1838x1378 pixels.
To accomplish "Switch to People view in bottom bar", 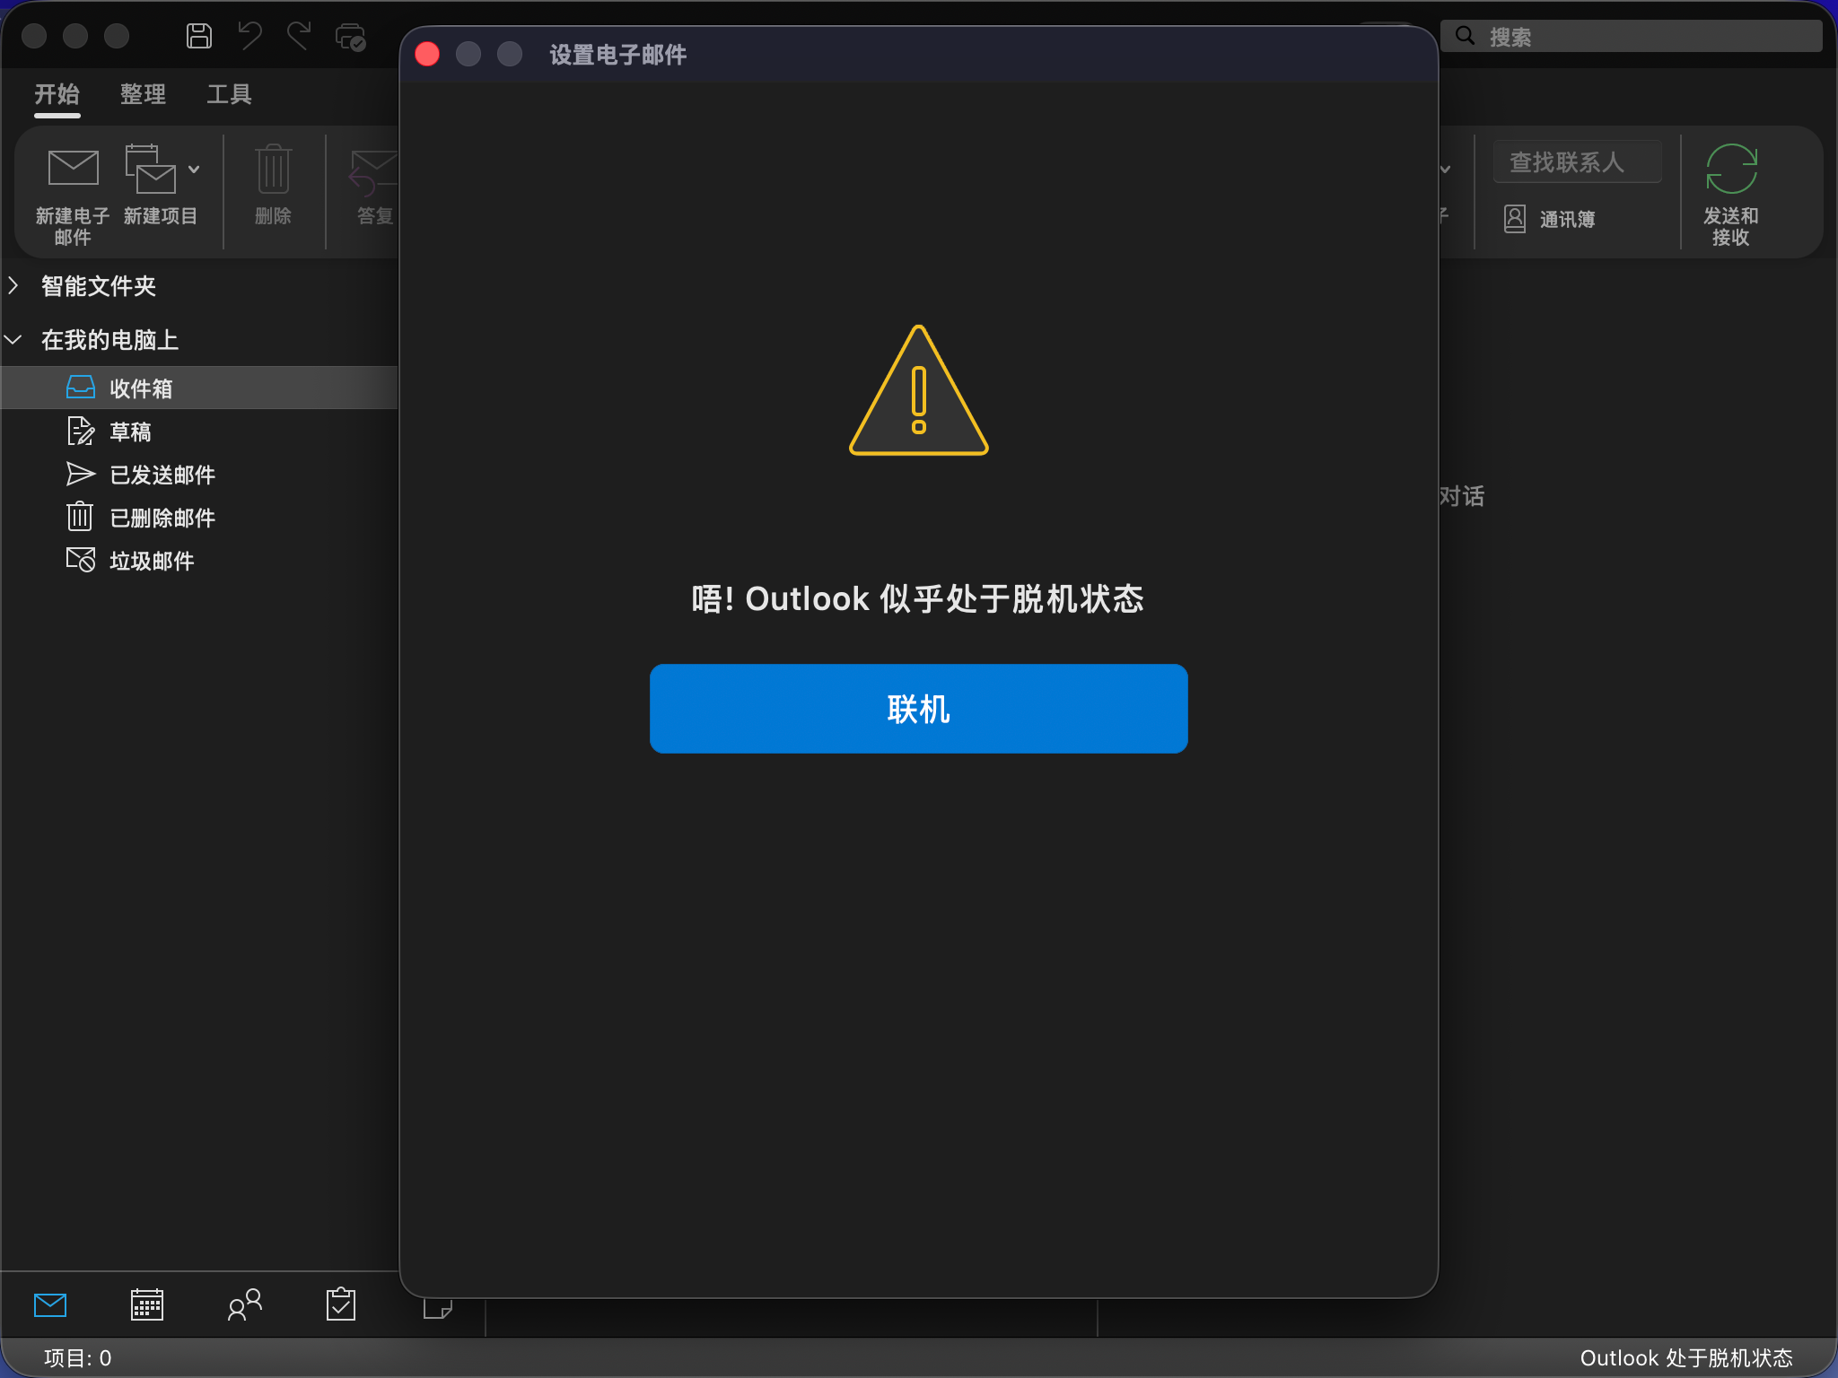I will point(244,1305).
